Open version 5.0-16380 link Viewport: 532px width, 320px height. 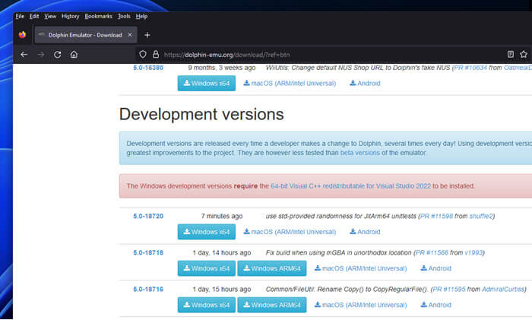[x=148, y=68]
